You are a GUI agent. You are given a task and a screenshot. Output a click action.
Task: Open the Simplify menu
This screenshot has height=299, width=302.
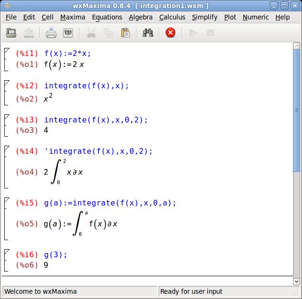tap(204, 17)
